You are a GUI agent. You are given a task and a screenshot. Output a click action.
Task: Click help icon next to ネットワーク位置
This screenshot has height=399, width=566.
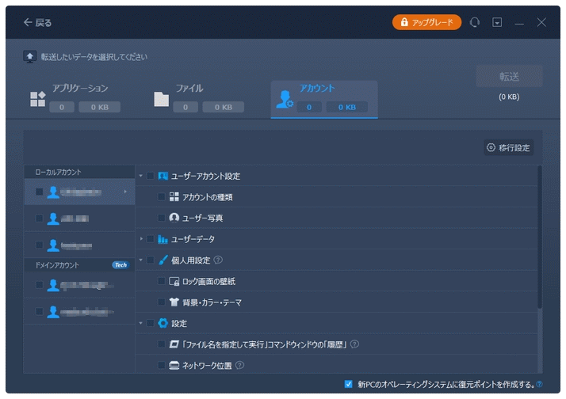point(239,365)
